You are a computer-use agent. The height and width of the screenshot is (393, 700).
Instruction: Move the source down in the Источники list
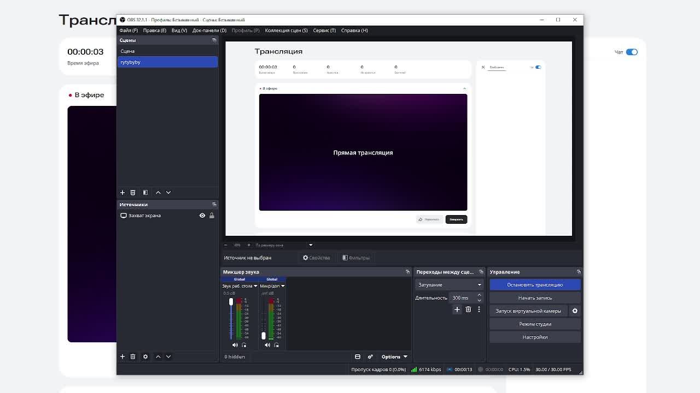pos(168,356)
